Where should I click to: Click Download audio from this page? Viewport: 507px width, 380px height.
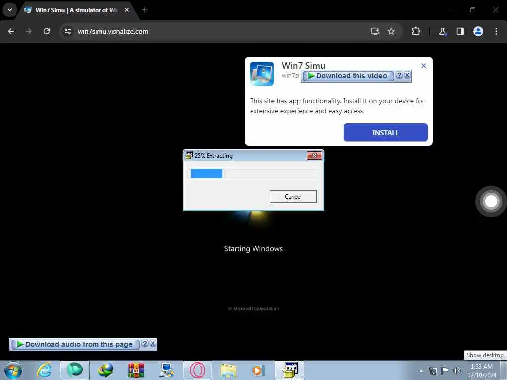tap(75, 345)
